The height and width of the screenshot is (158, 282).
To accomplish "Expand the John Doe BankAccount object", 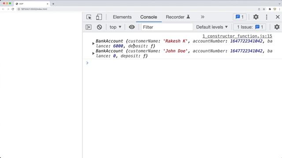I will pyautogui.click(x=93, y=54).
